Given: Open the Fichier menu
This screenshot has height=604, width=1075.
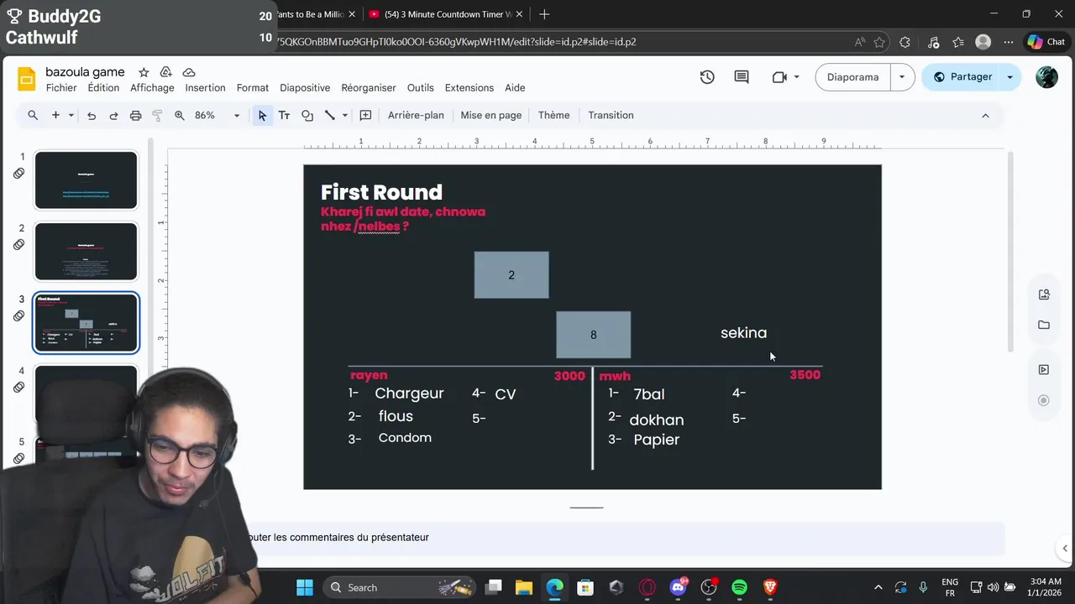Looking at the screenshot, I should pyautogui.click(x=61, y=88).
